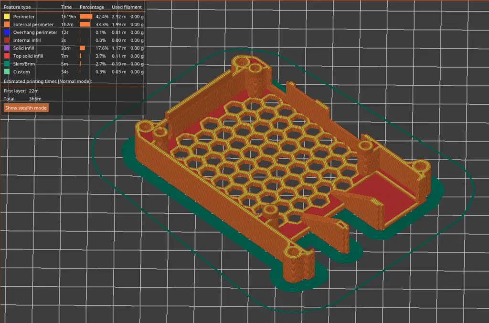The image size is (489, 323).
Task: Click the Solid infill percentage bar
Action: coord(82,48)
